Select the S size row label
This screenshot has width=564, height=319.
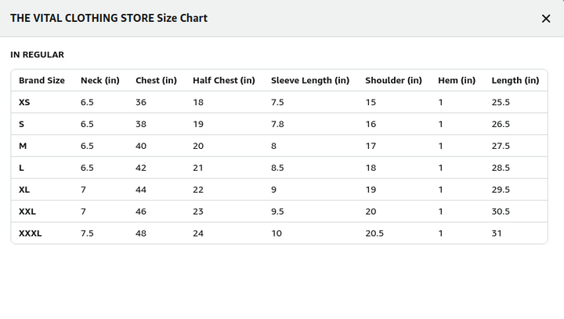coord(21,125)
